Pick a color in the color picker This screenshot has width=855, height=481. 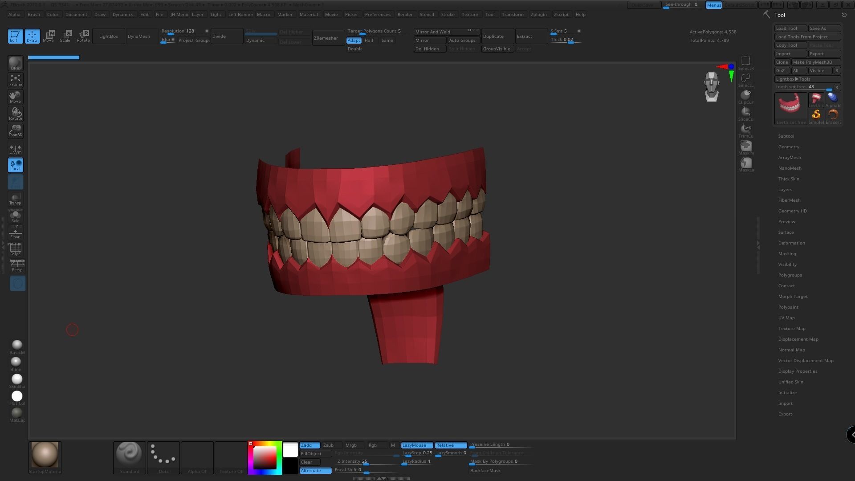265,458
